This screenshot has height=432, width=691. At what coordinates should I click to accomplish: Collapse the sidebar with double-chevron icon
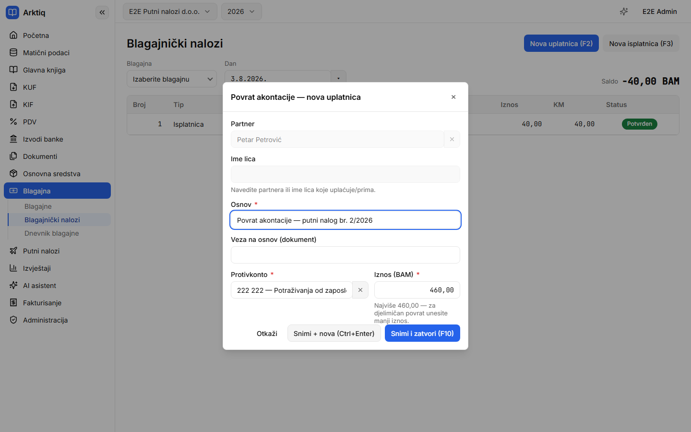(x=102, y=12)
